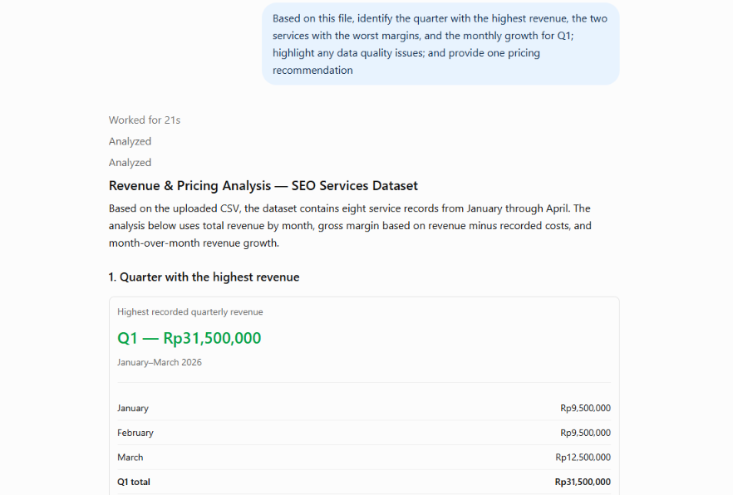Image resolution: width=733 pixels, height=495 pixels.
Task: Click heading '1. Quarter with the highest revenue'
Action: click(204, 277)
